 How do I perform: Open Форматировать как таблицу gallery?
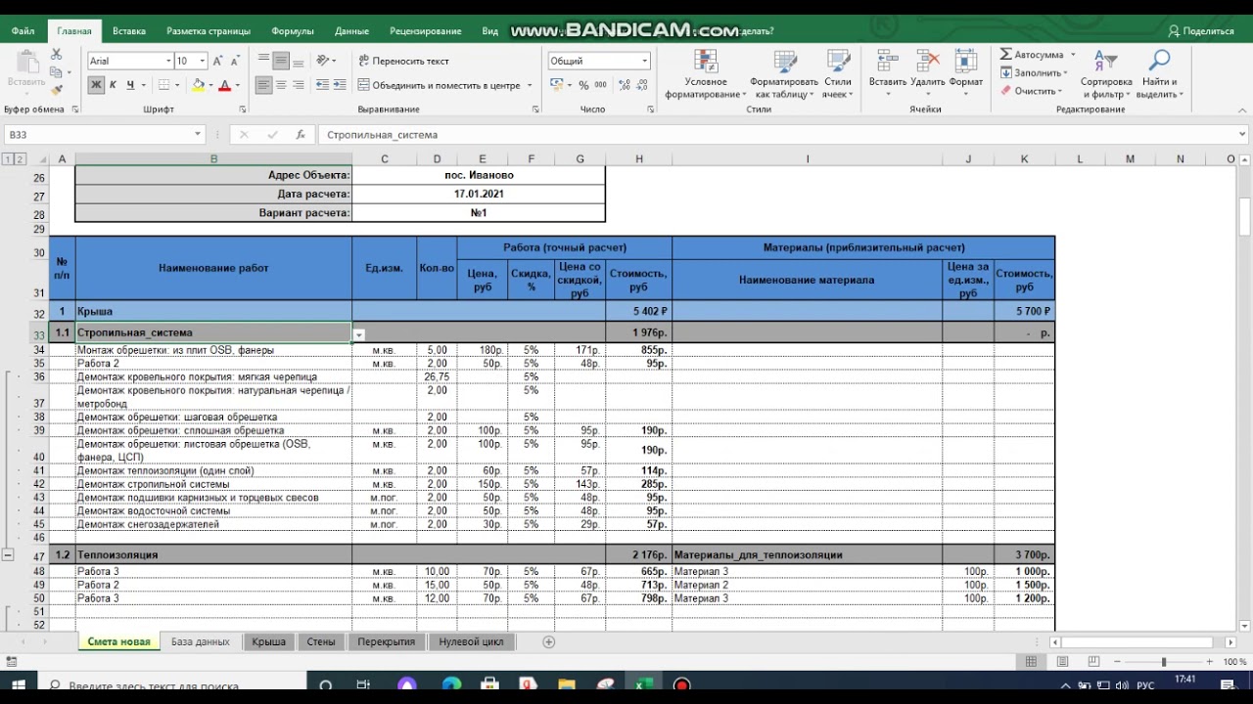point(784,75)
